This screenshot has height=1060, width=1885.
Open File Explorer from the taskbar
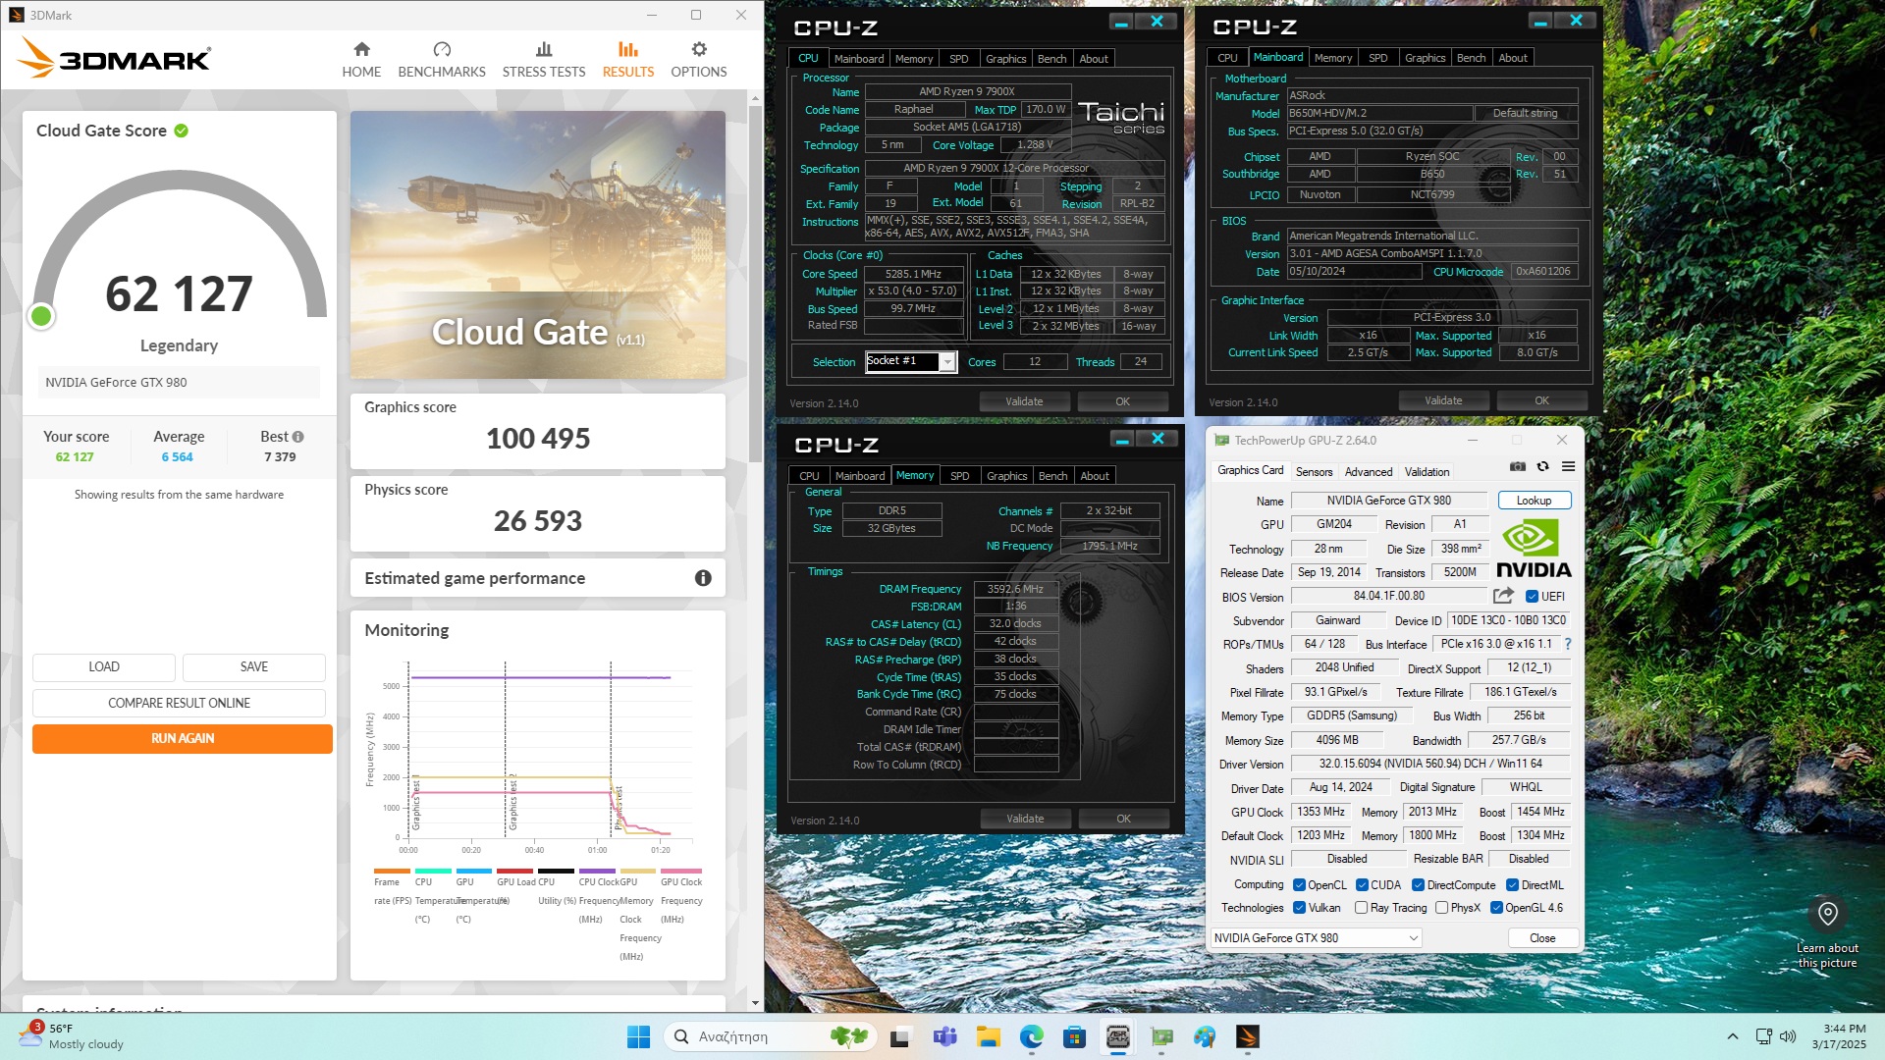pos(988,1036)
